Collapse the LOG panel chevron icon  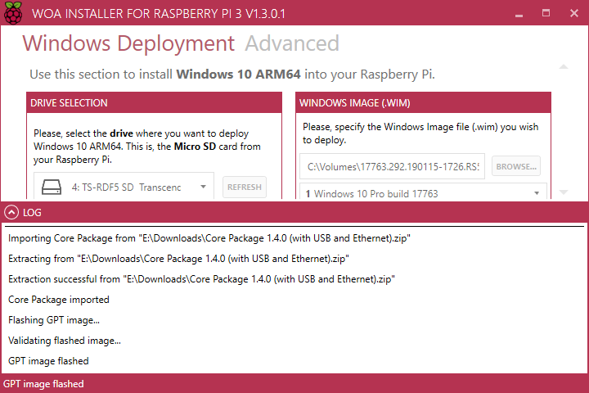(x=11, y=213)
